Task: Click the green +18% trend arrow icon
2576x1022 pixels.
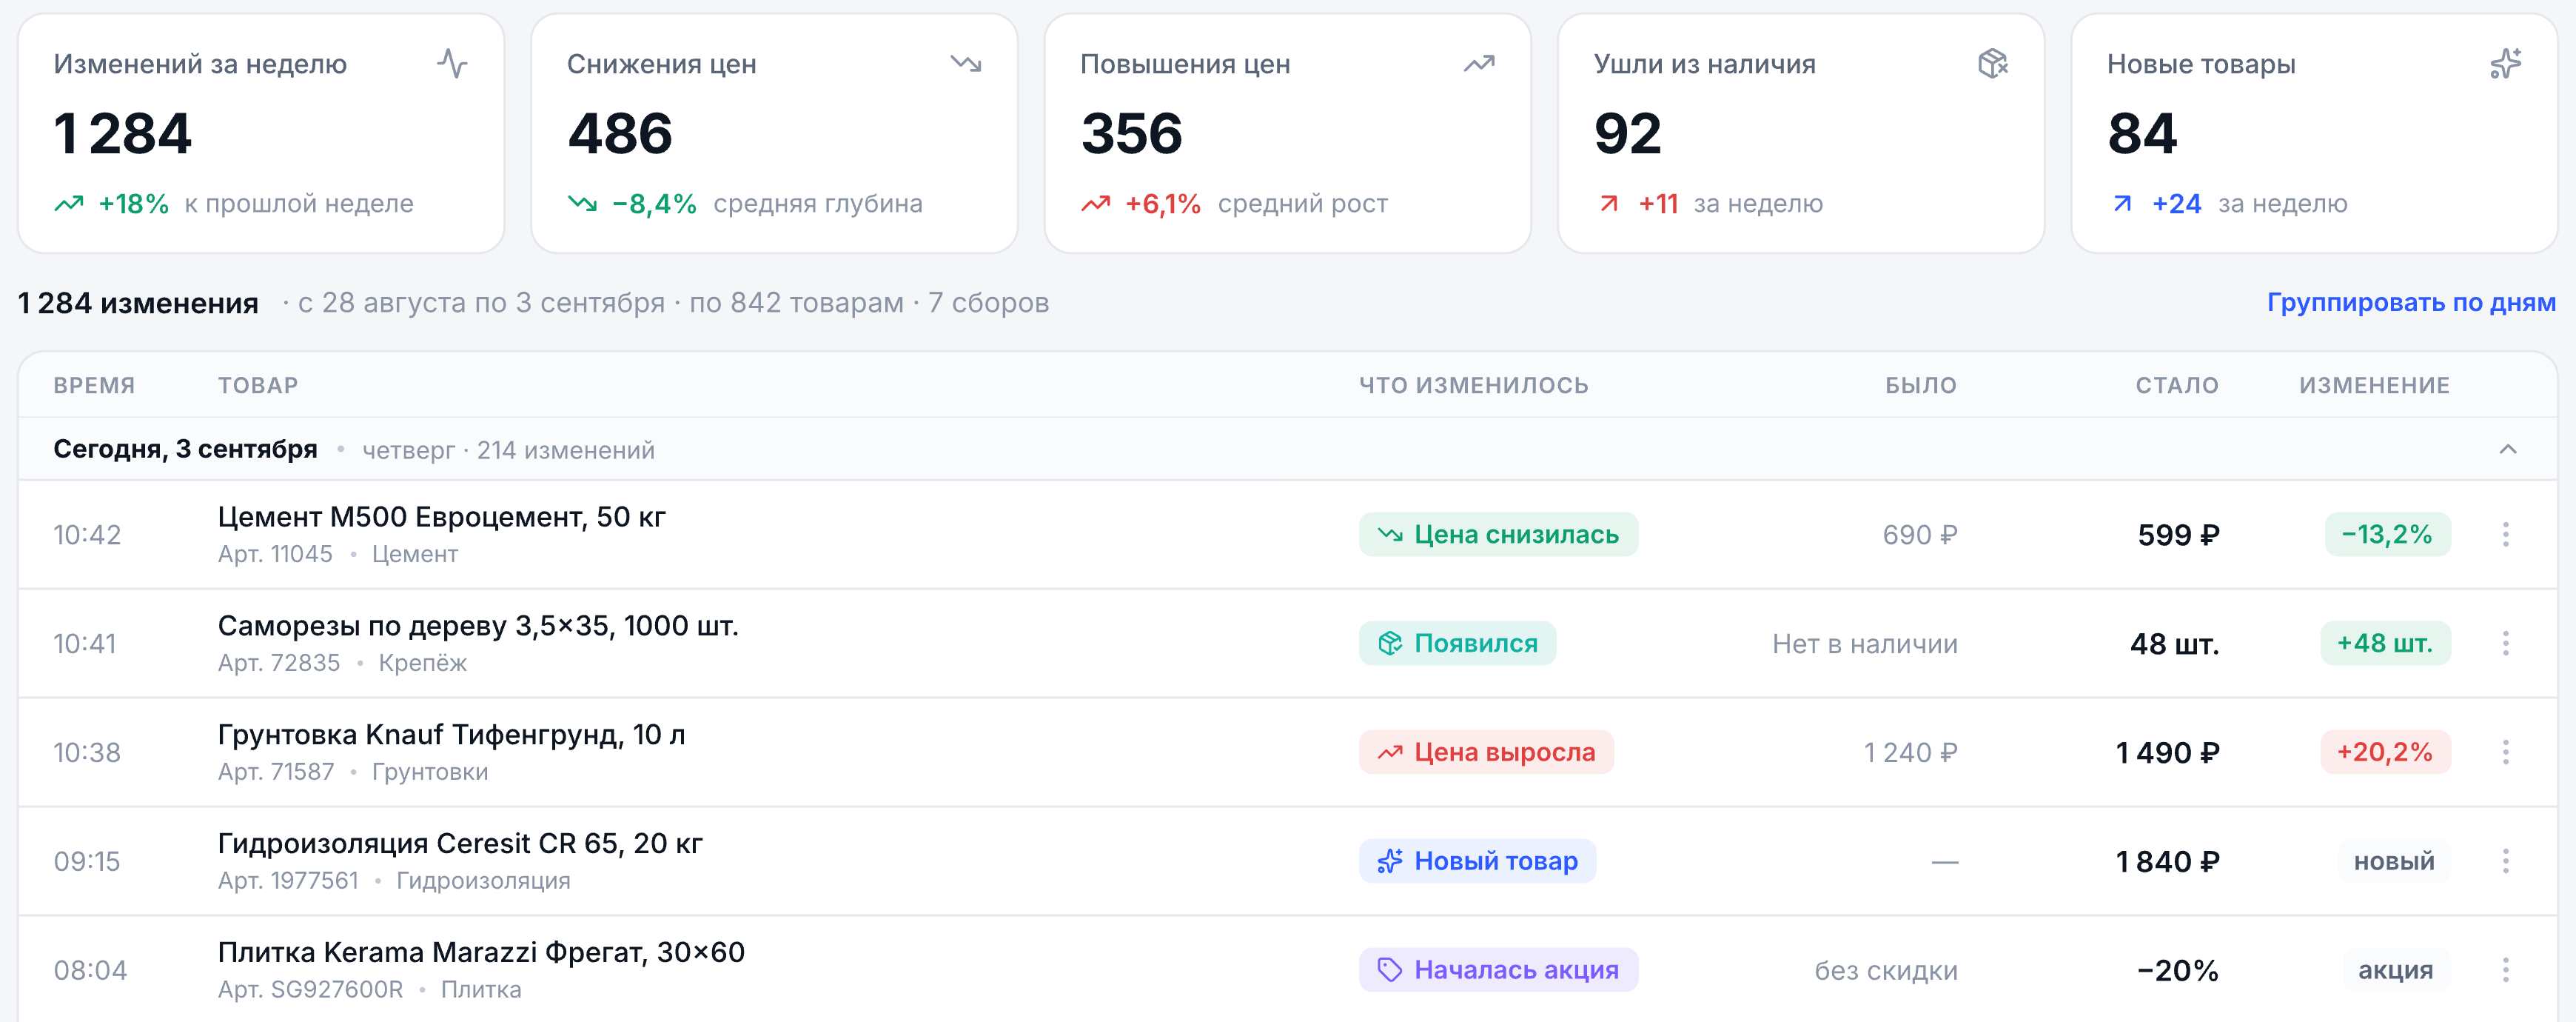Action: pos(68,204)
